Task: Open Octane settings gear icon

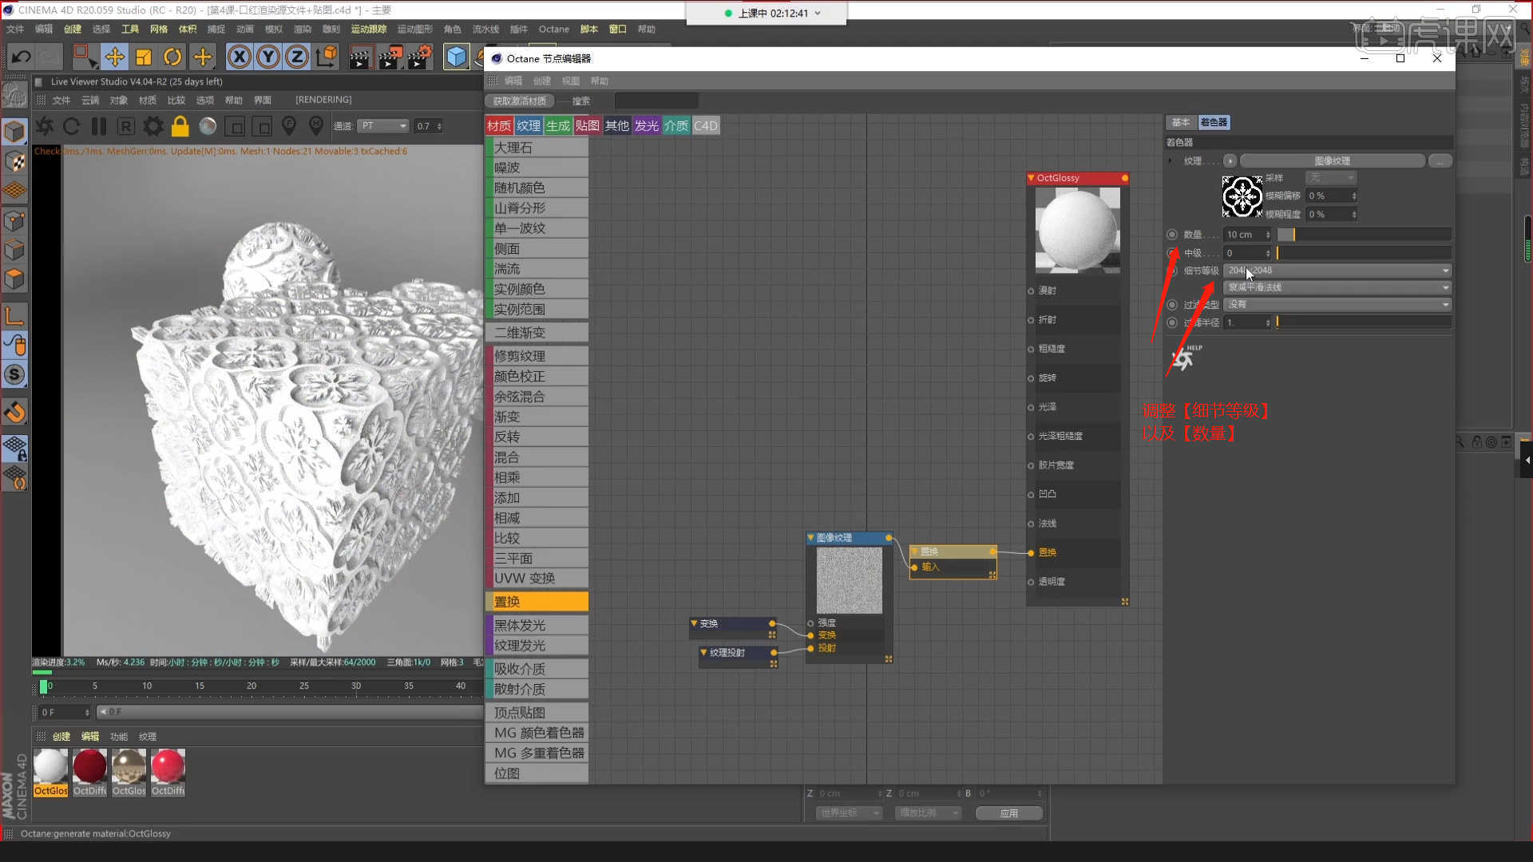Action: pos(153,126)
